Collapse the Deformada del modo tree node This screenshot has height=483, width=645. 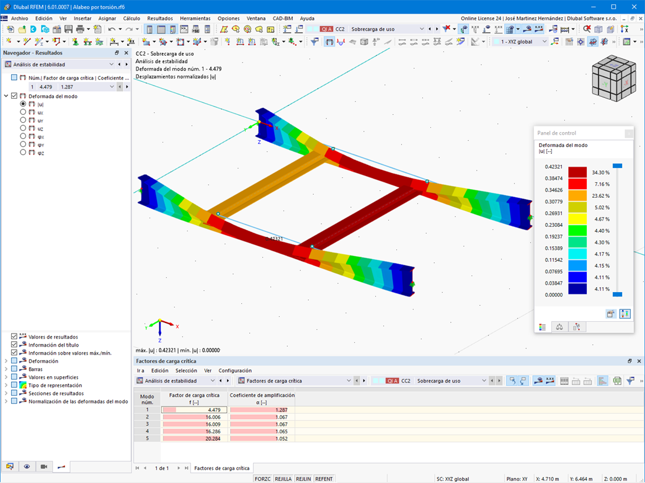6,96
